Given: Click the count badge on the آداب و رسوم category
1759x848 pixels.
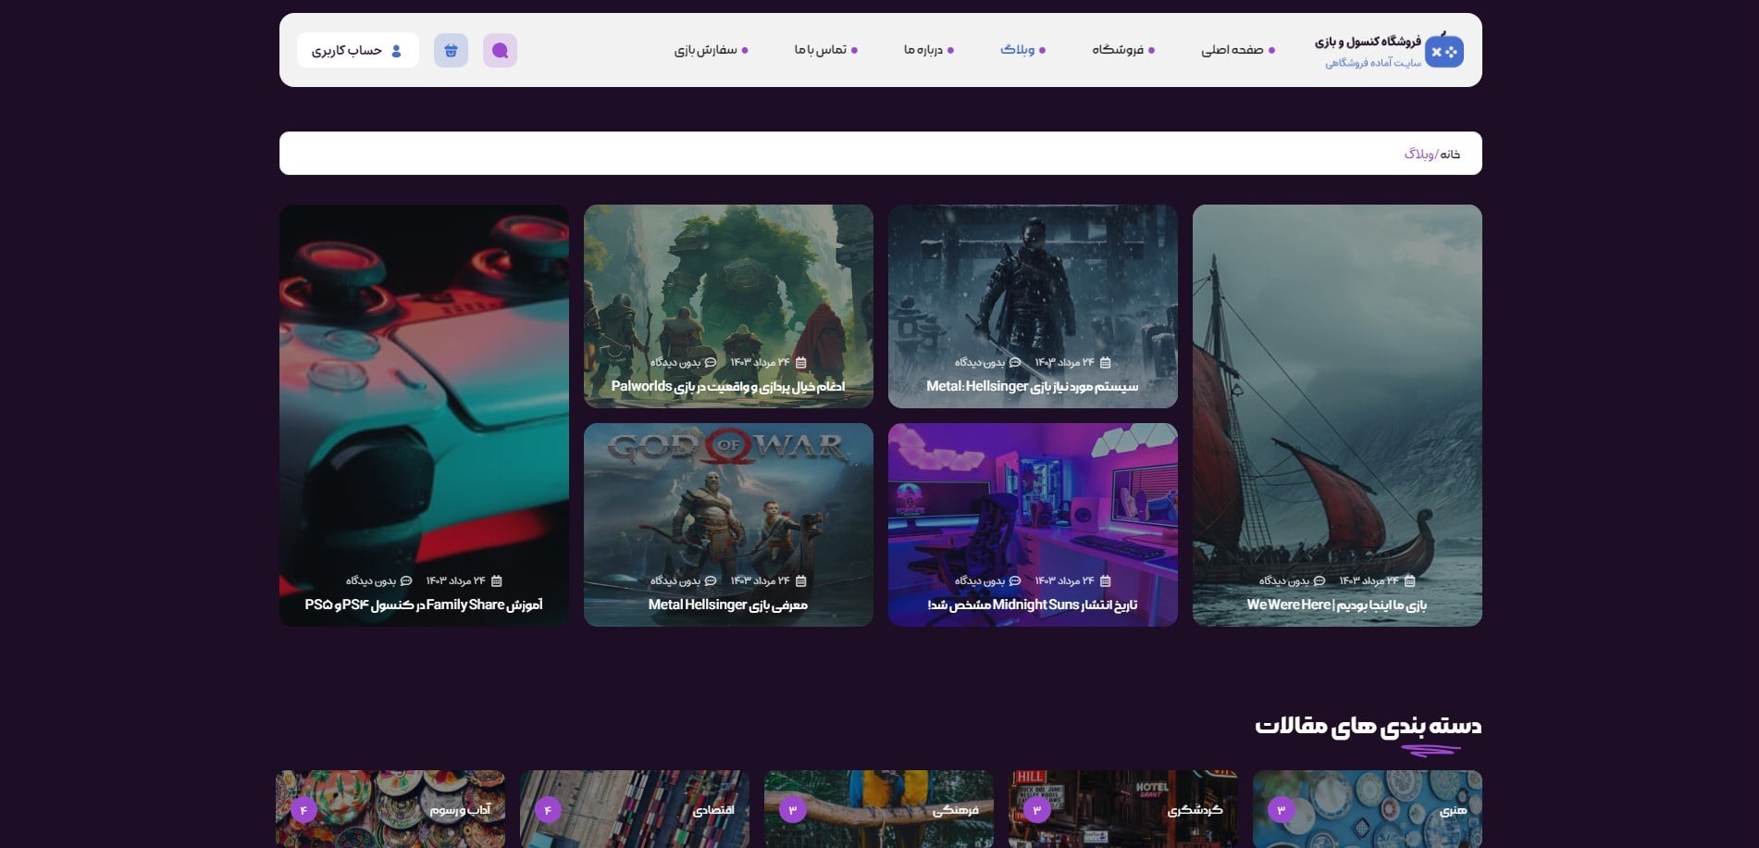Looking at the screenshot, I should [x=304, y=810].
